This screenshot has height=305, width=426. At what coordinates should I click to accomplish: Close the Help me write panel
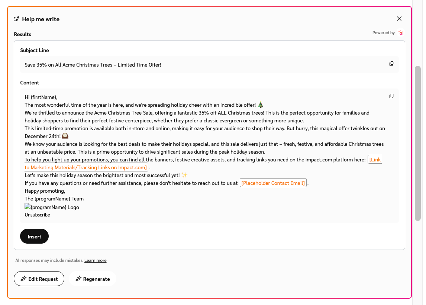coord(399,19)
